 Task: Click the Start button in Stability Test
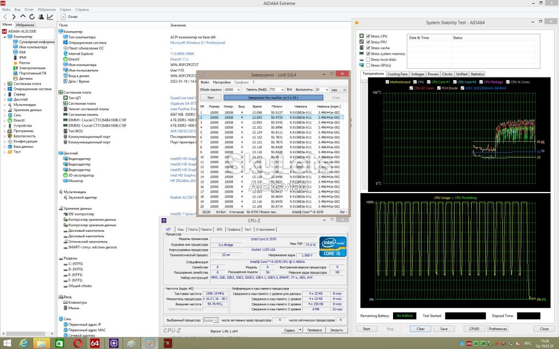[366, 329]
